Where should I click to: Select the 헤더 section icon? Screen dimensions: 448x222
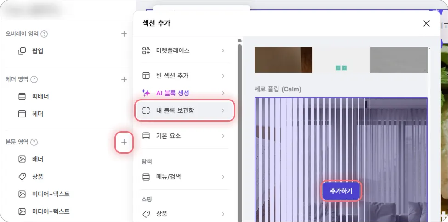(x=22, y=114)
